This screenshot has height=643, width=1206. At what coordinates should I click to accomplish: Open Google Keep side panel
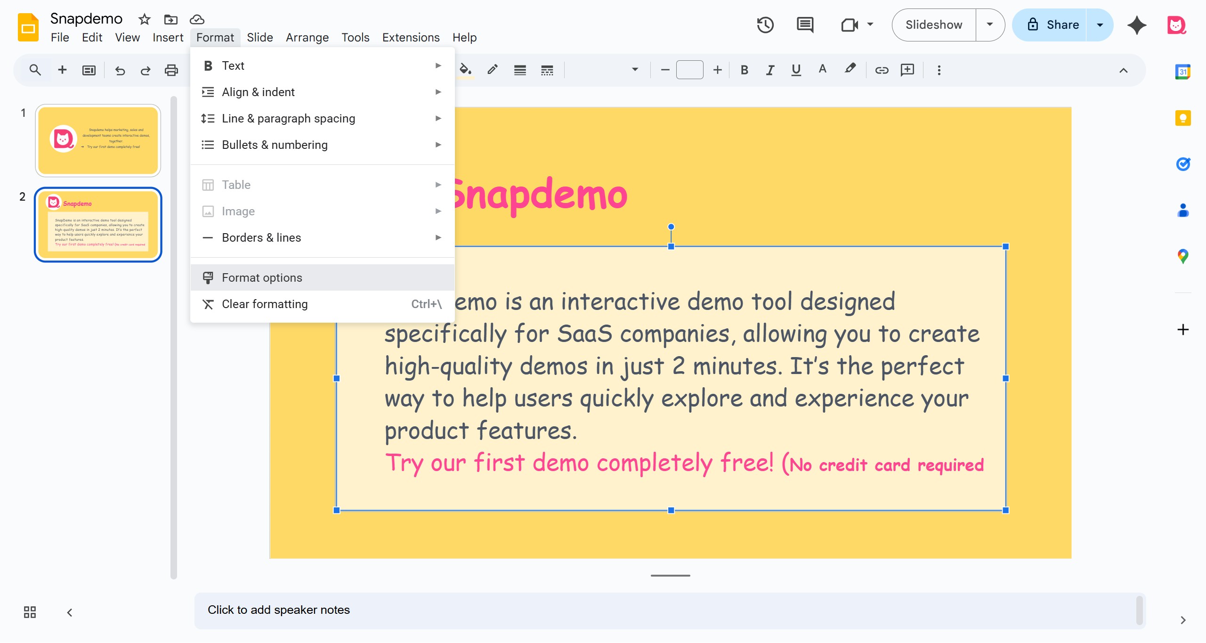click(x=1183, y=118)
